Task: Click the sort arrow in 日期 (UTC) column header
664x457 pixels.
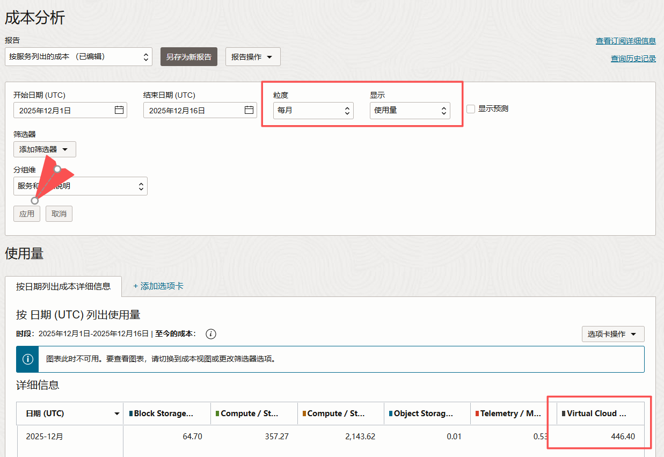Action: click(x=116, y=414)
